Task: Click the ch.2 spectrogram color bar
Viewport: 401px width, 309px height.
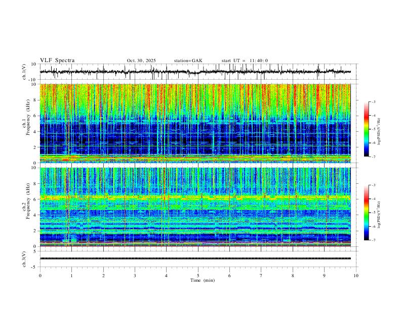Action: pyautogui.click(x=366, y=213)
